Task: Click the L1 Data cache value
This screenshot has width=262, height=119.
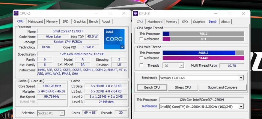Action: pos(106,86)
